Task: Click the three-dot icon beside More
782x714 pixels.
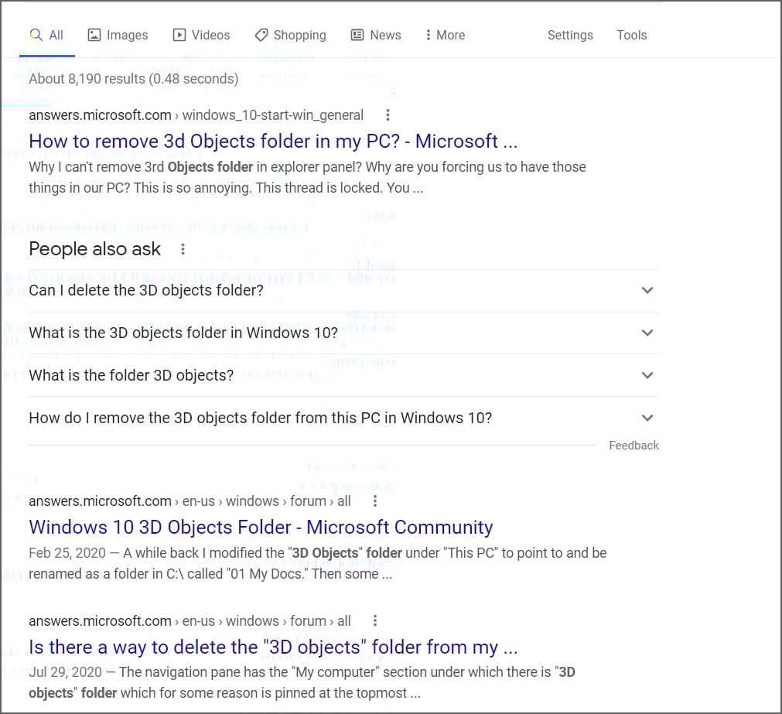Action: [x=428, y=35]
